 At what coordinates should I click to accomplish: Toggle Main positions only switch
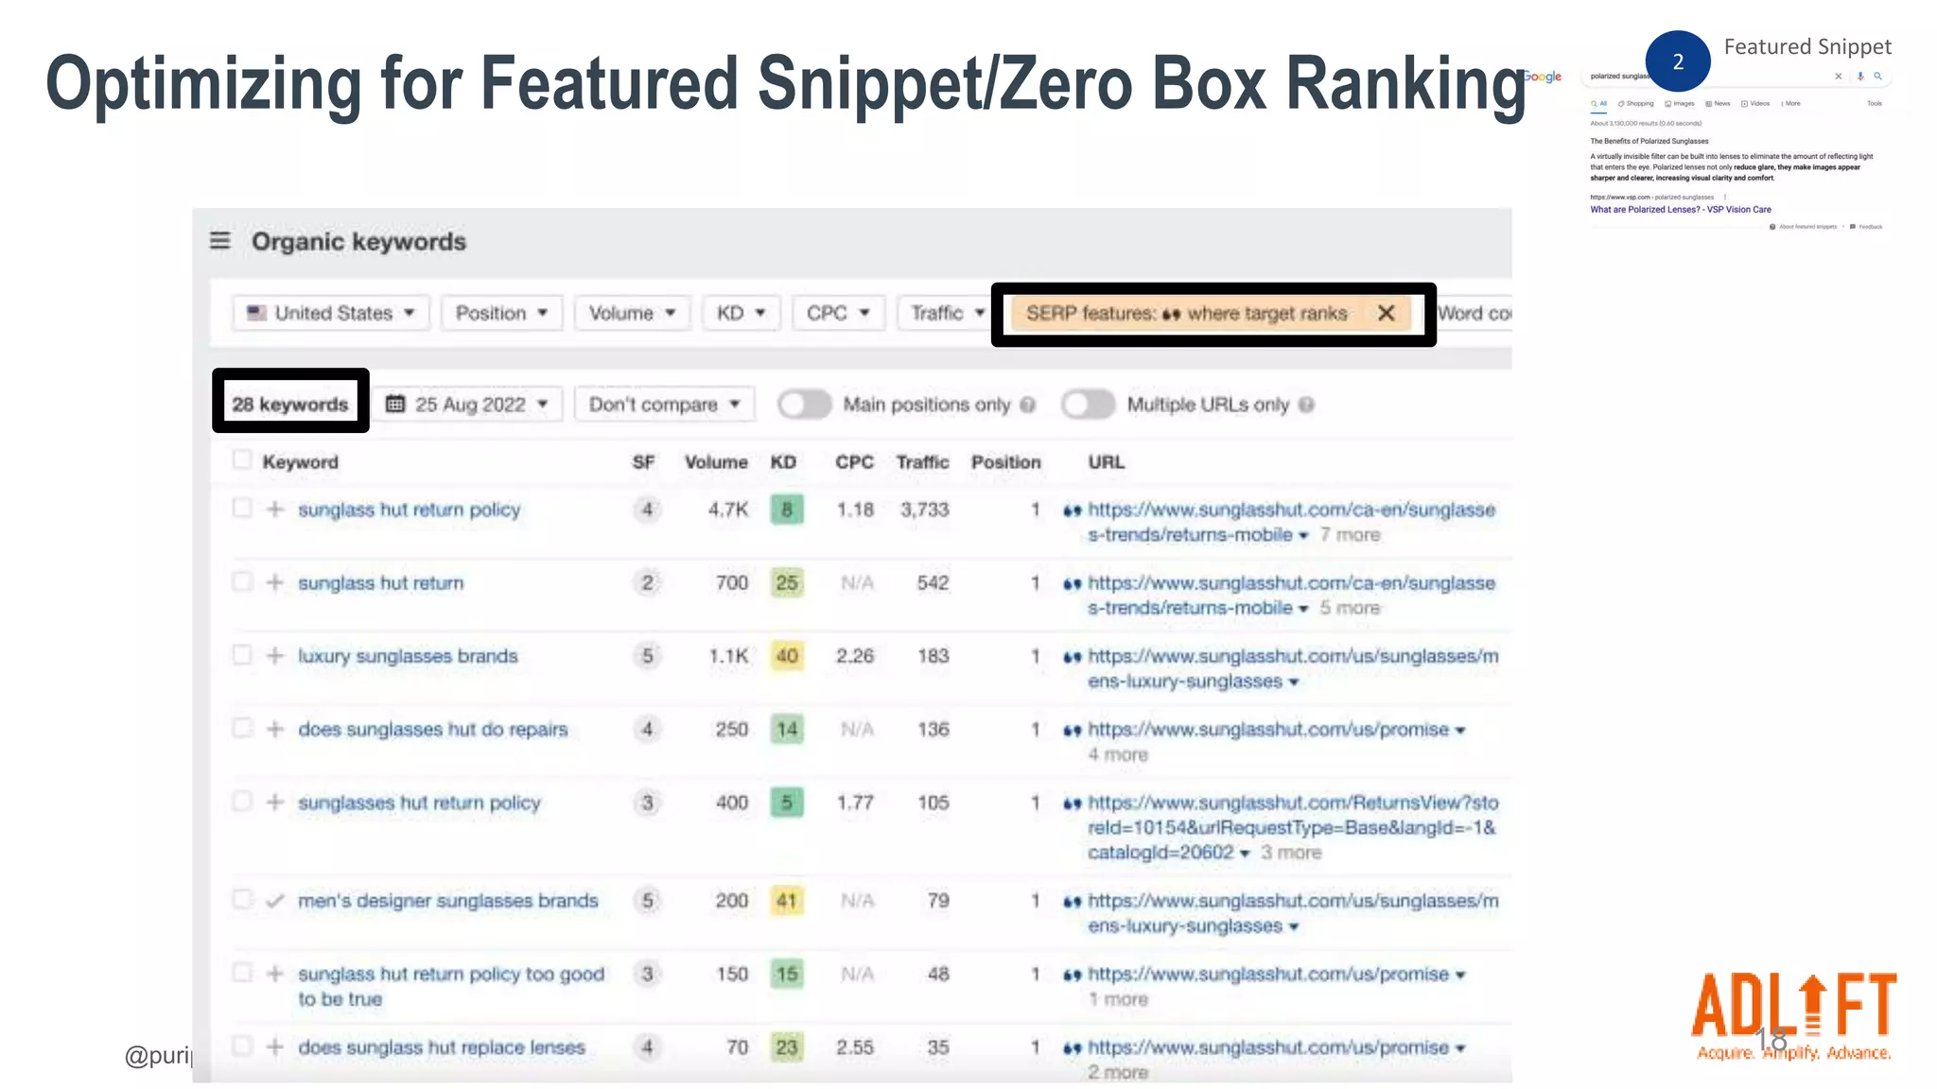(804, 405)
